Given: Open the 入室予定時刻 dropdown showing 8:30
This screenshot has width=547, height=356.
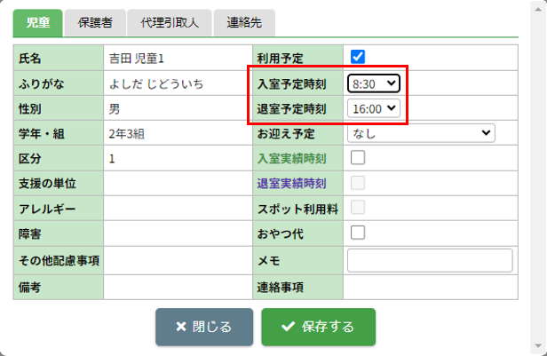Looking at the screenshot, I should [x=374, y=83].
